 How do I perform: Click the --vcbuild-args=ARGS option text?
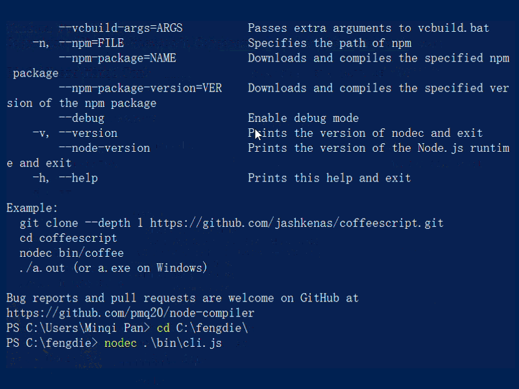121,28
